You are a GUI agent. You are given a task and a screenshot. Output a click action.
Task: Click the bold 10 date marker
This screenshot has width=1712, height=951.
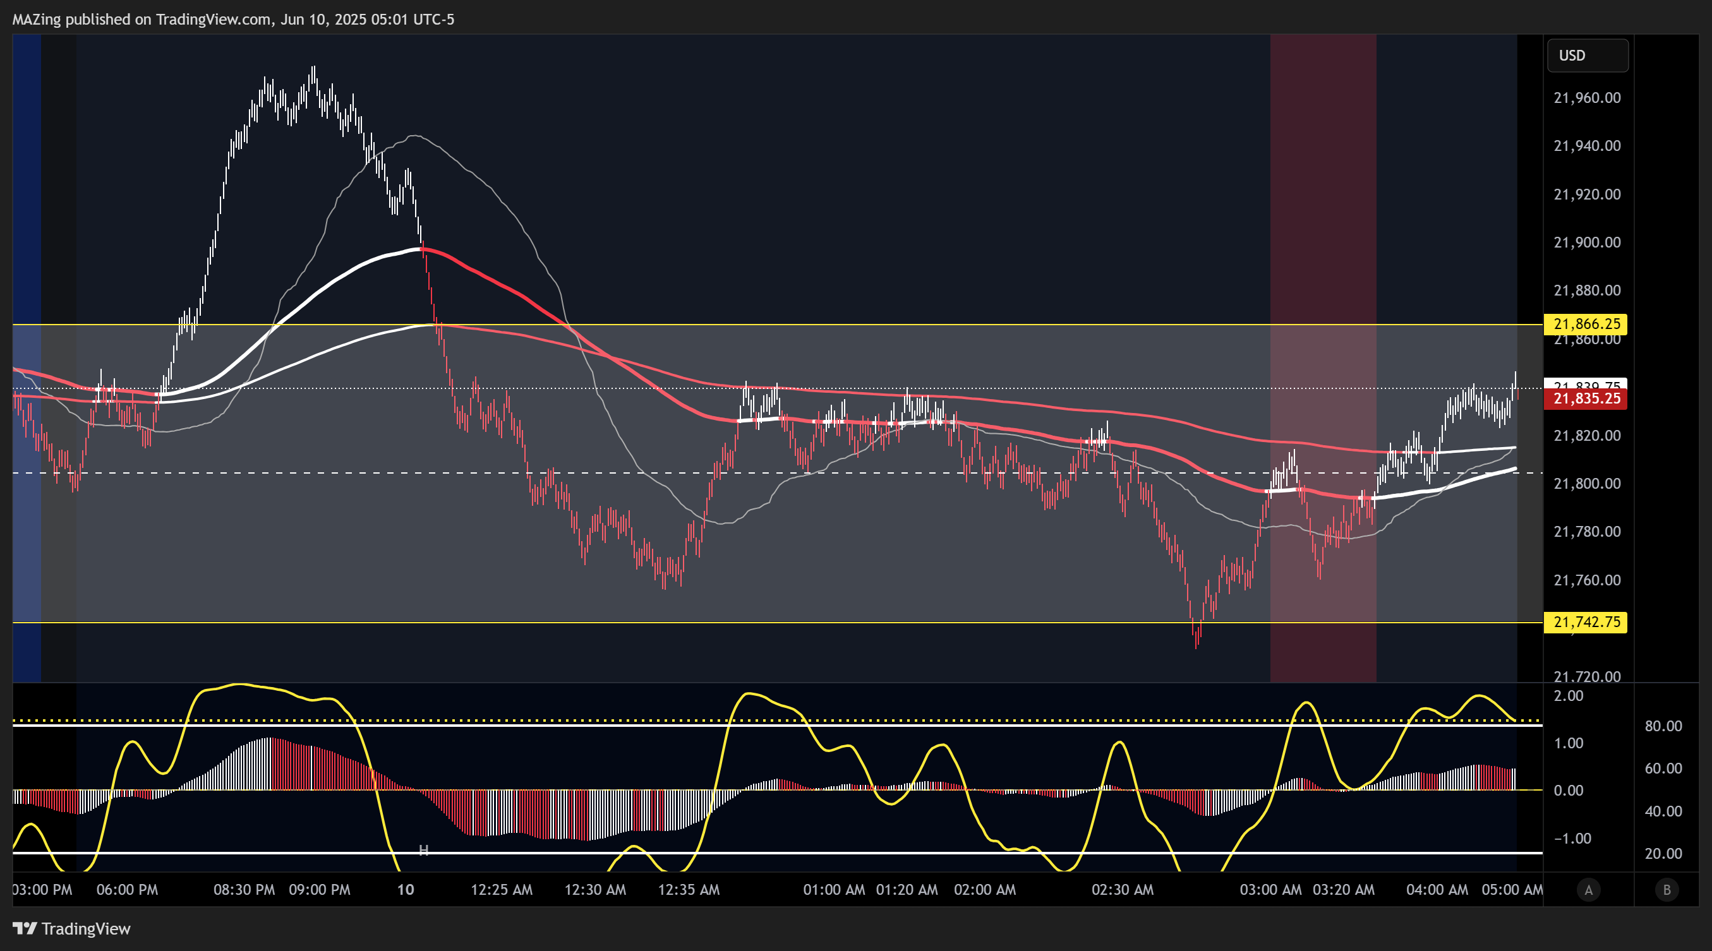click(x=406, y=890)
